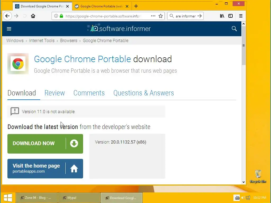271x203 pixels.
Task: Open the Comments tab
Action: point(89,93)
